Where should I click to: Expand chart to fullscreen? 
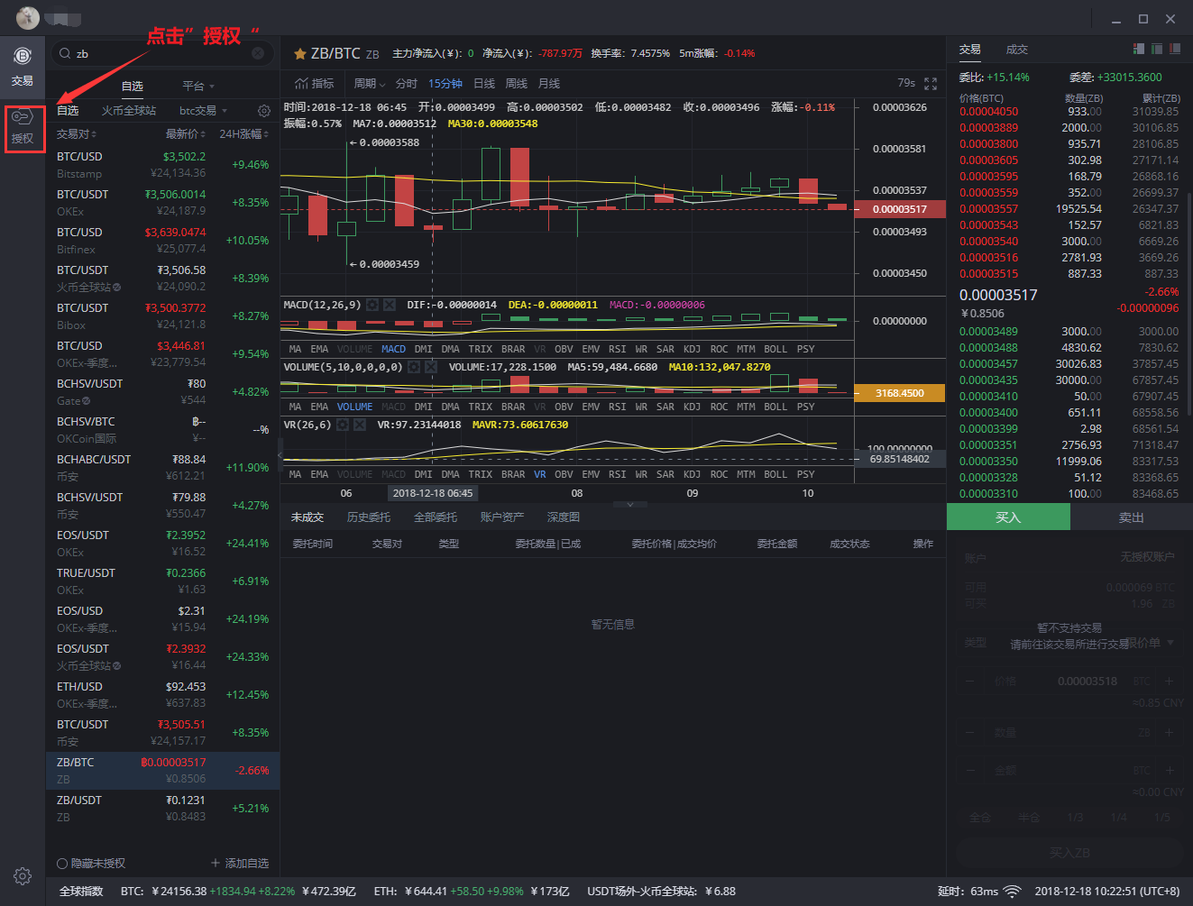931,84
